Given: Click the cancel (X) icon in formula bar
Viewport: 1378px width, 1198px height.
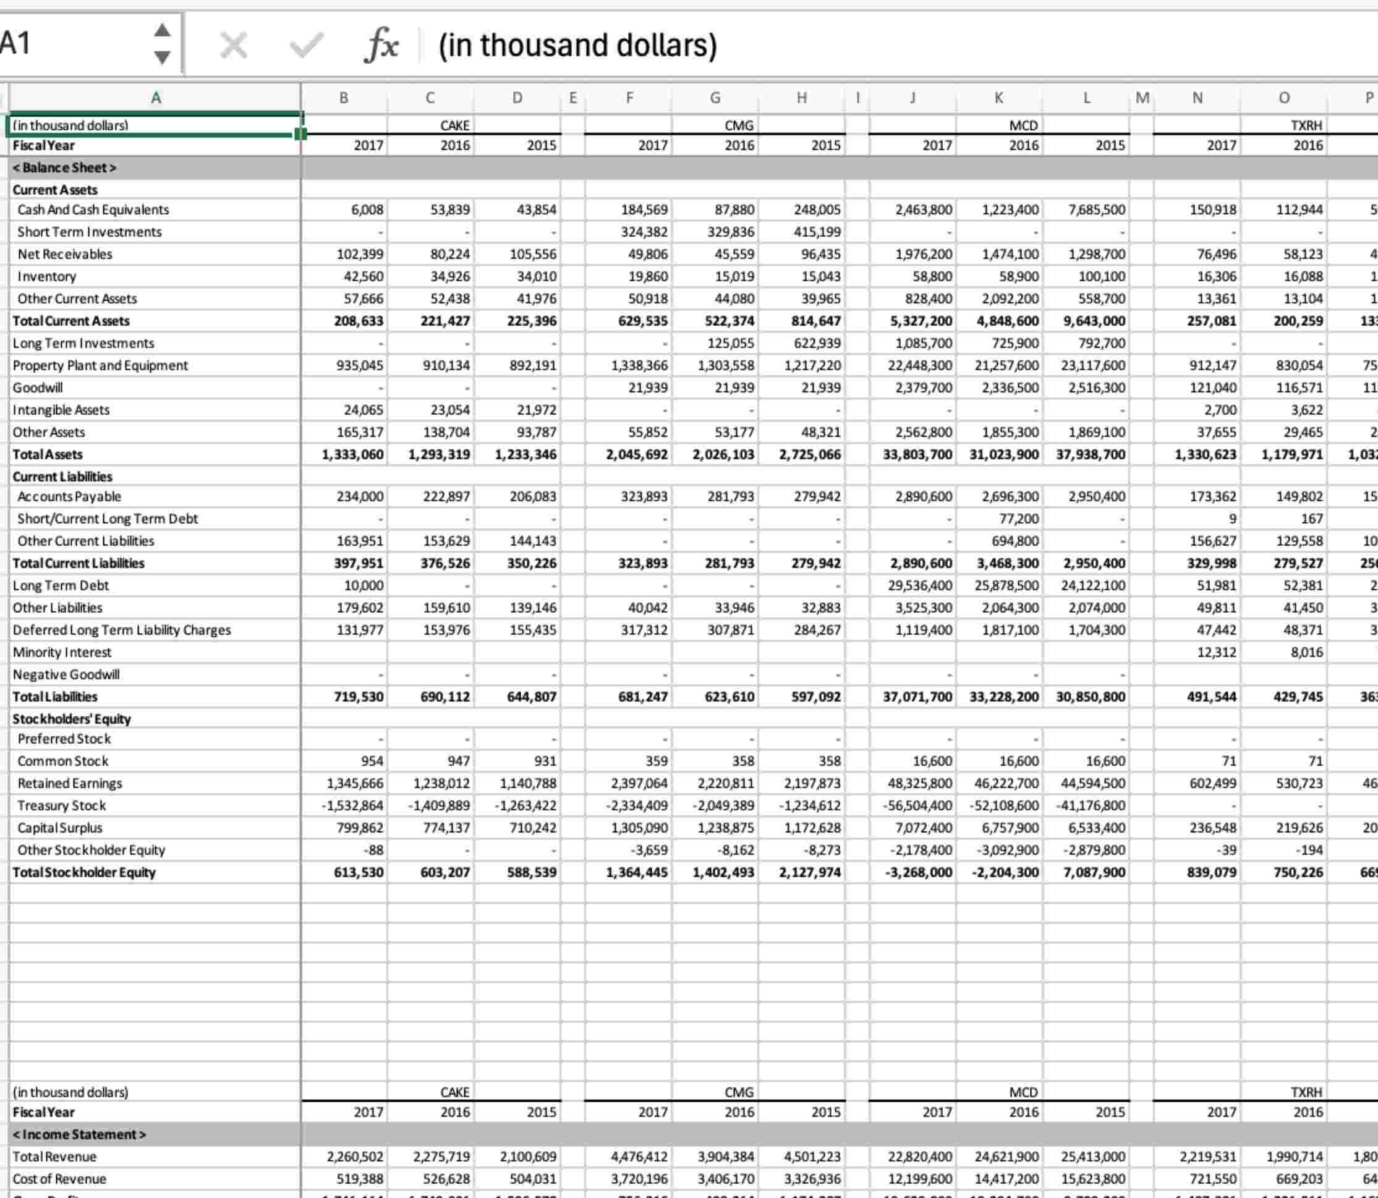Looking at the screenshot, I should 233,46.
